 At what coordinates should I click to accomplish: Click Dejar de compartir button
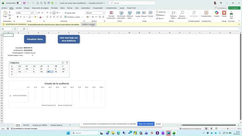(146, 124)
